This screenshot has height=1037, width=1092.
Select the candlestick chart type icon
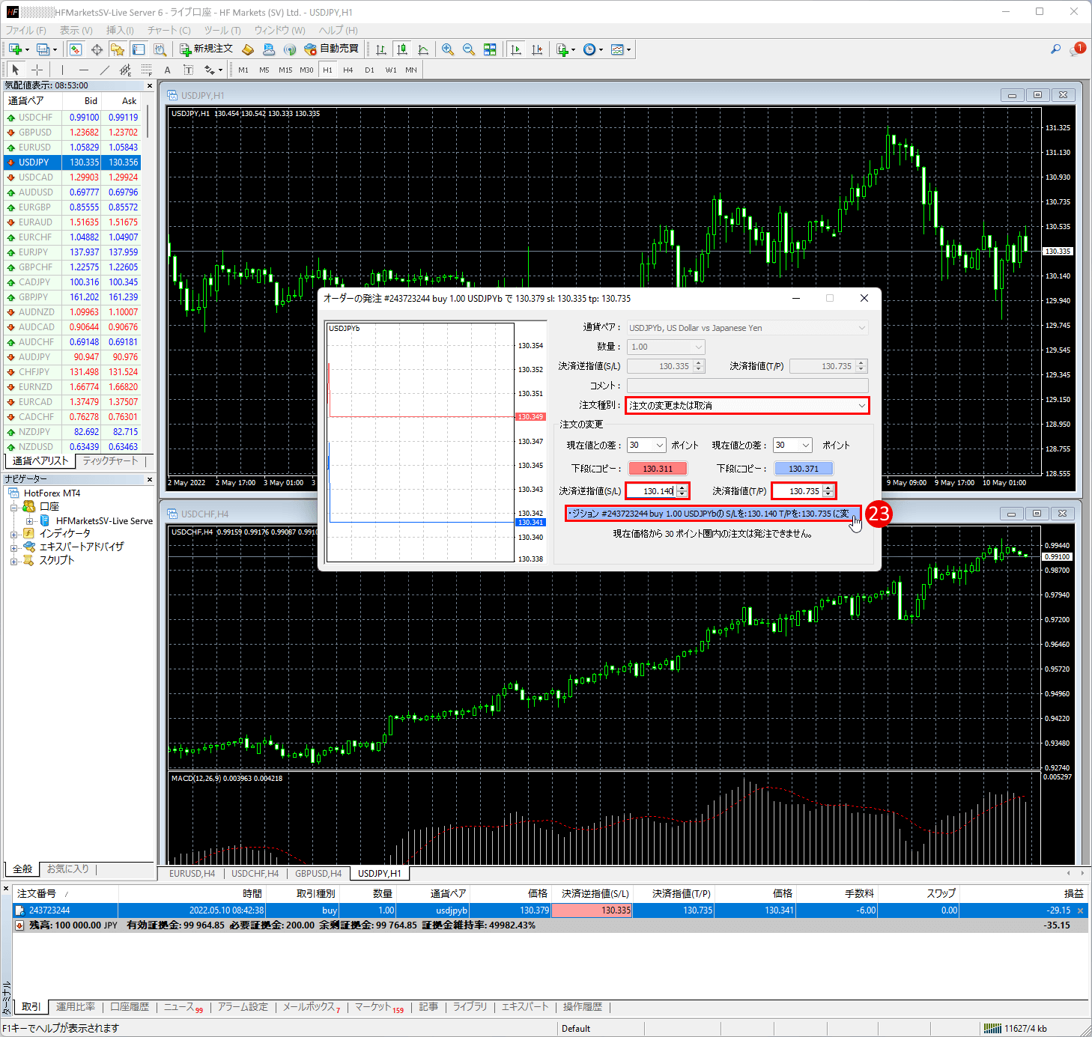[x=402, y=49]
